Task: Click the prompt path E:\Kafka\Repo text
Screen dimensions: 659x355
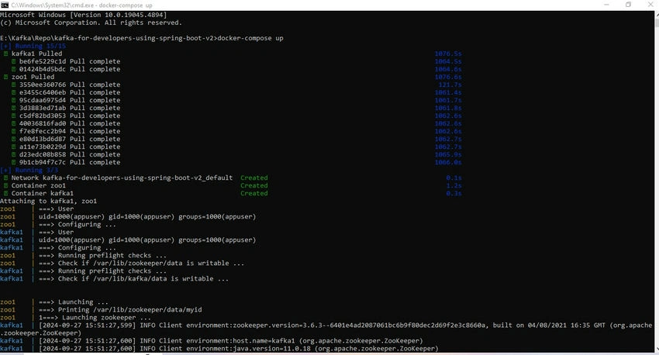Action: click(109, 38)
